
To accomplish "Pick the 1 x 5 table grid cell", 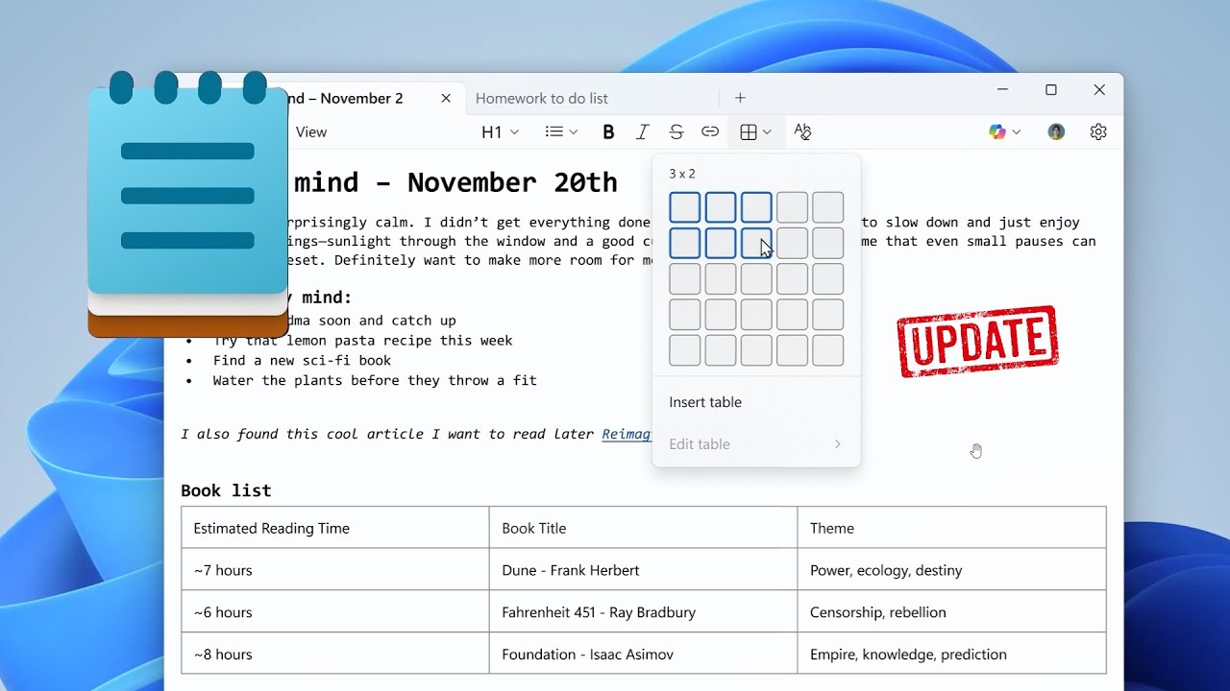I will (x=685, y=350).
